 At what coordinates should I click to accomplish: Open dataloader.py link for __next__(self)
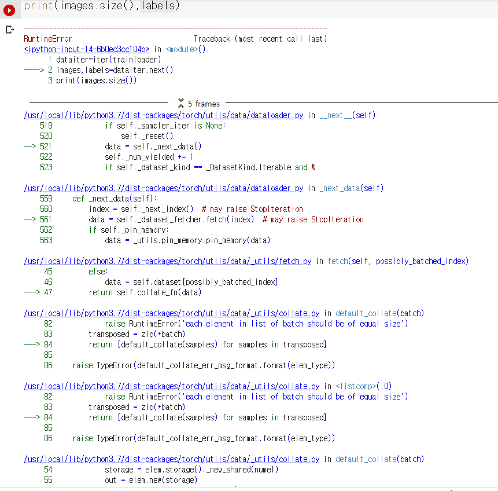click(164, 115)
